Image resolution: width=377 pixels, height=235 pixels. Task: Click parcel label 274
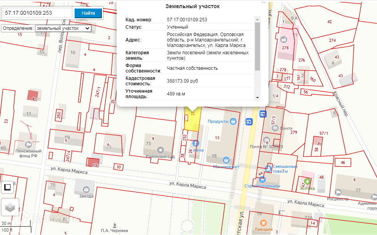click(332, 41)
